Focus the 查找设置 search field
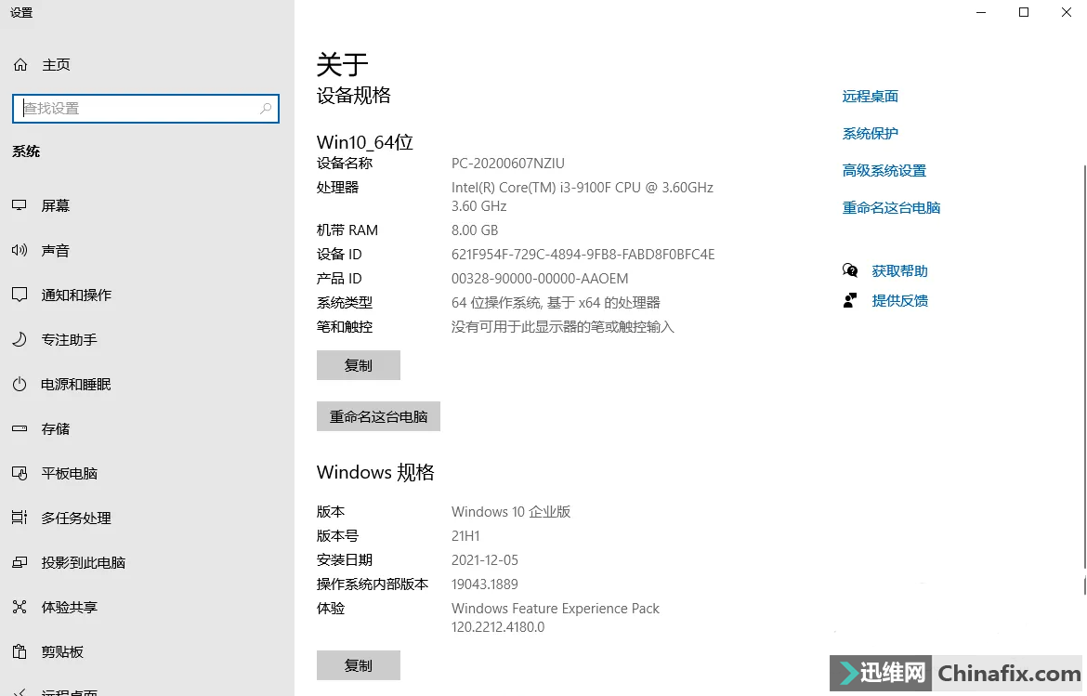Viewport: 1087px width, 696px height. coord(146,109)
